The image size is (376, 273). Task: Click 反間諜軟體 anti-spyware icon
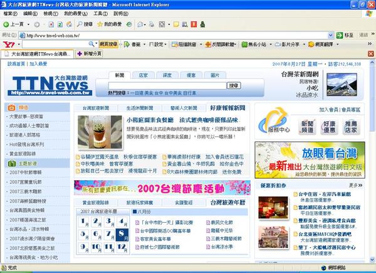tap(208, 44)
